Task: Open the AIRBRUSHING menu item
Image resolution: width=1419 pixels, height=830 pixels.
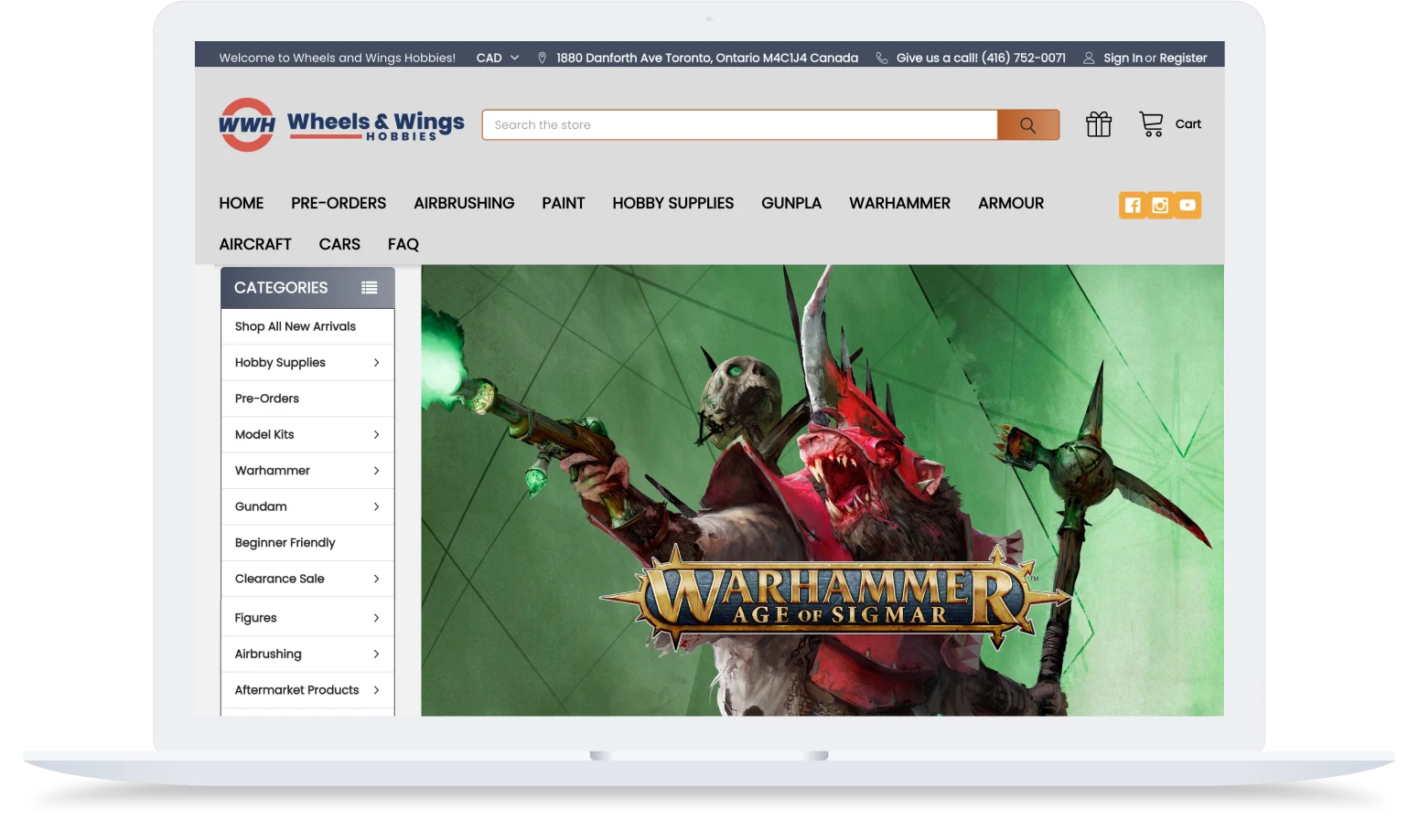Action: 464,203
